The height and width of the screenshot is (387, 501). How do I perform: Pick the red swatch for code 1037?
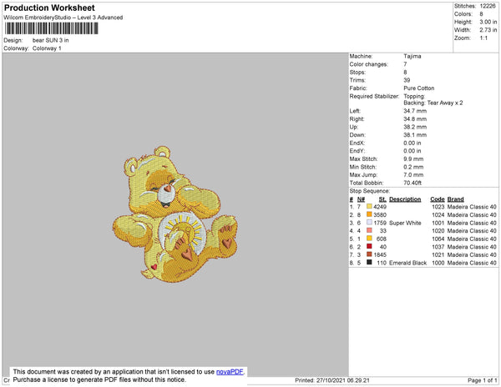click(369, 246)
